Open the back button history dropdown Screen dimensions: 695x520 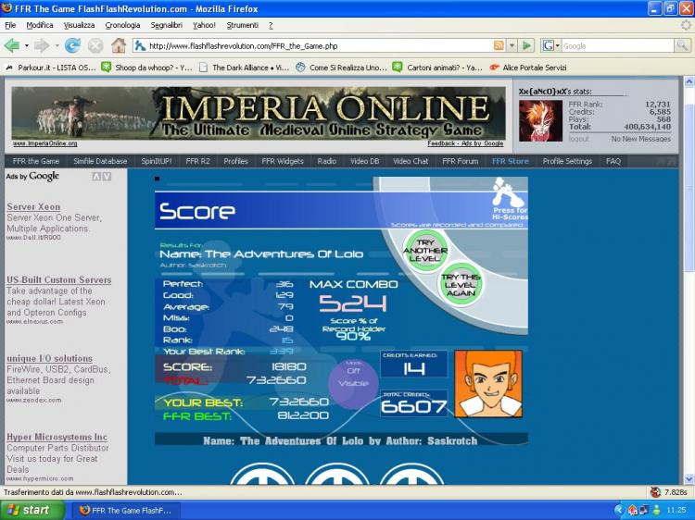pos(26,45)
